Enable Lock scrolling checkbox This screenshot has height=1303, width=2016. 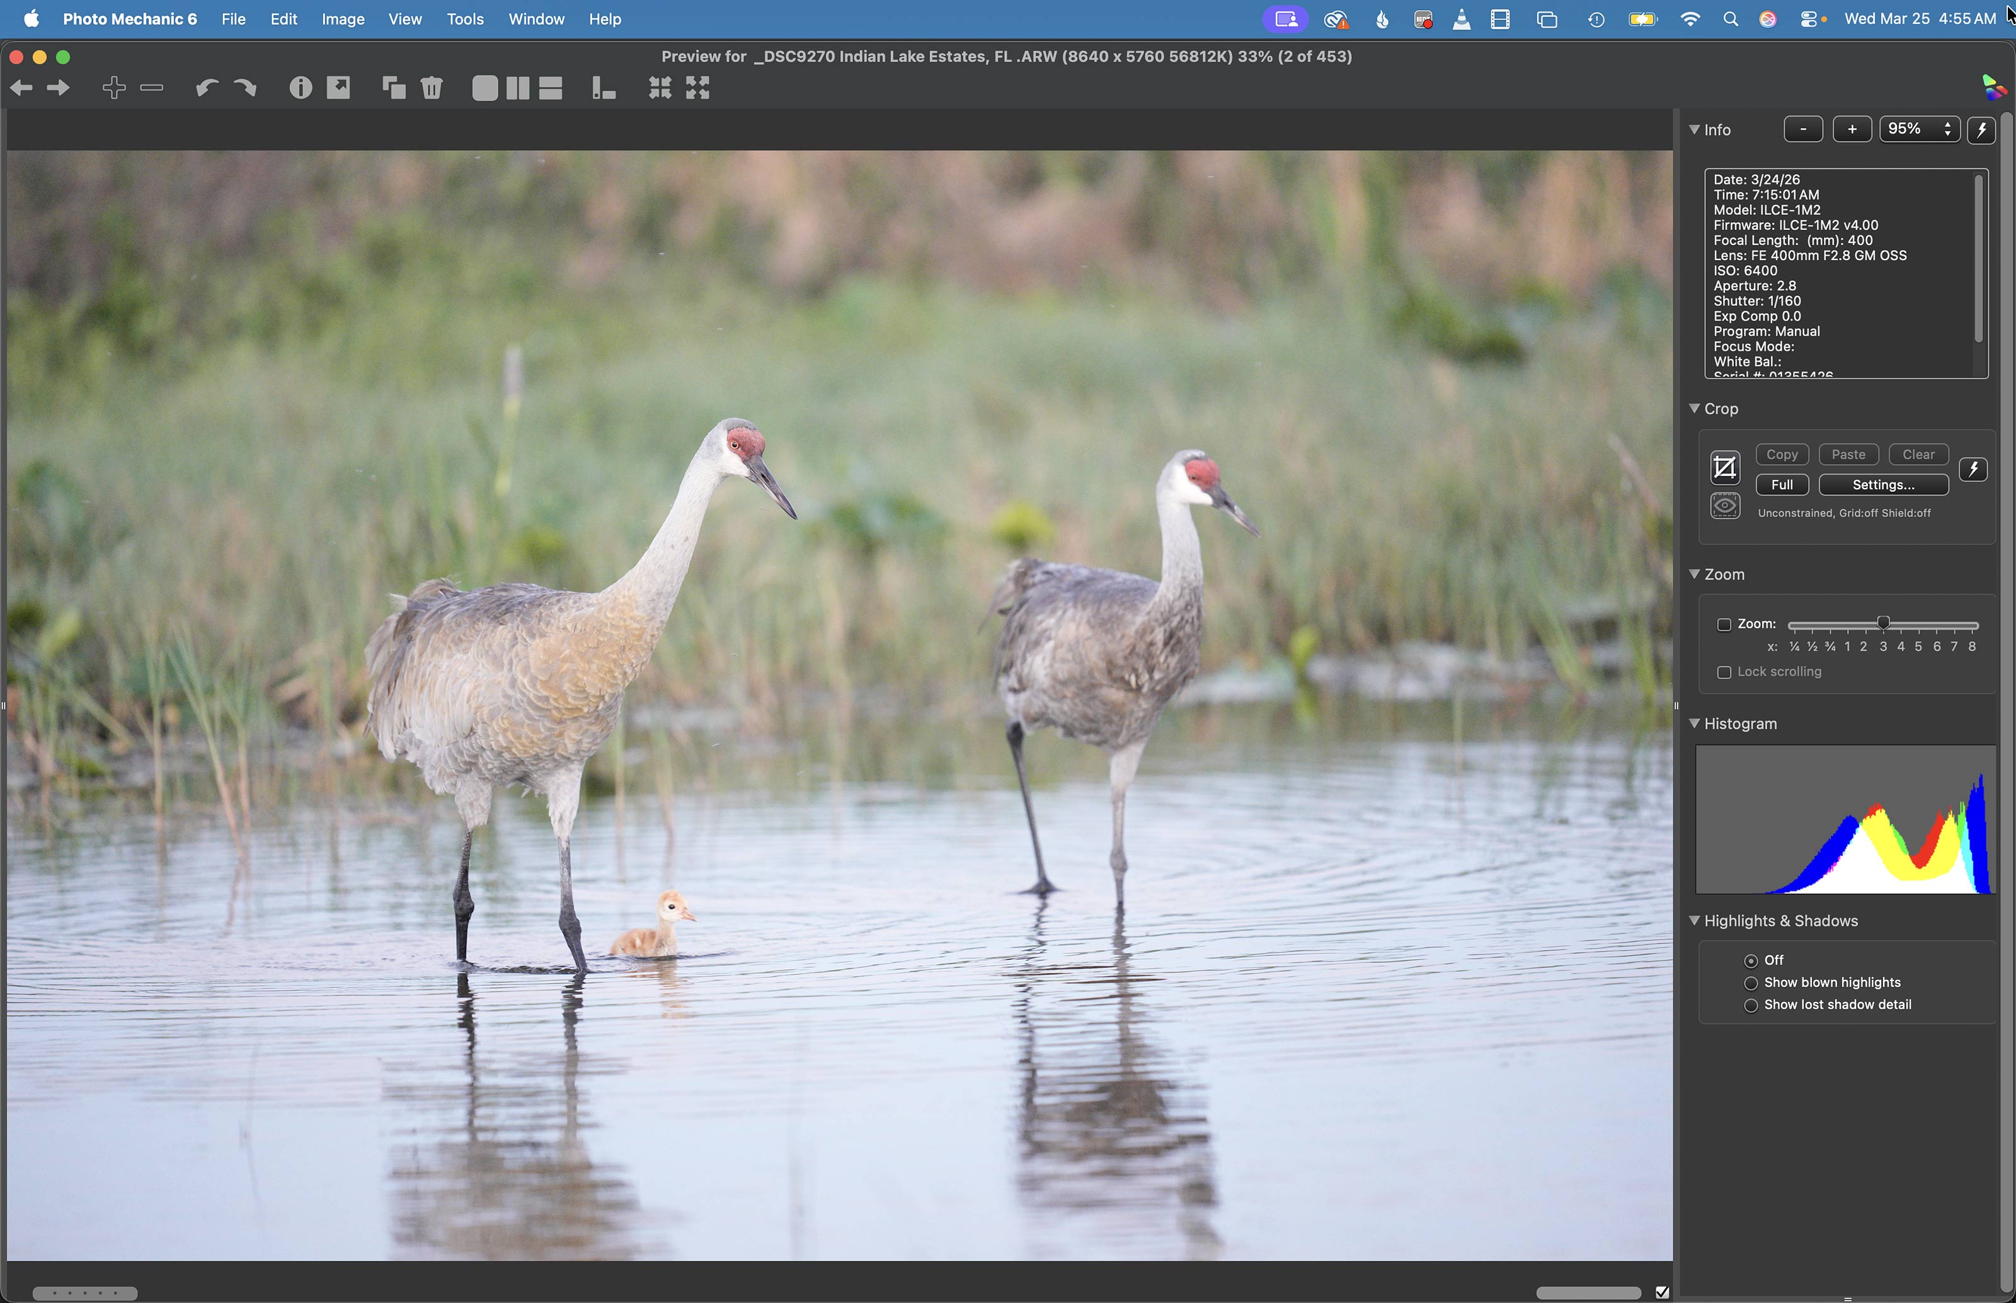[1724, 672]
